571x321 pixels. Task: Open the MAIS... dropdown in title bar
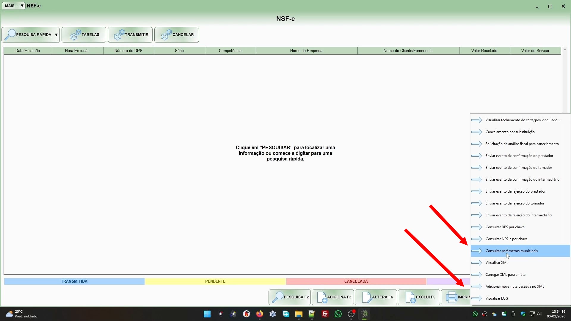click(14, 6)
